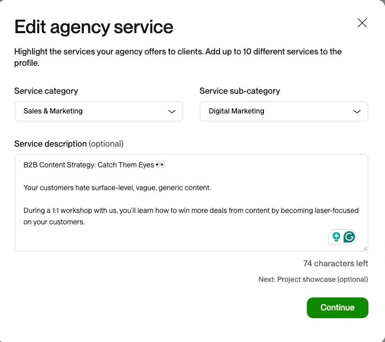Grab the text area resize handle
This screenshot has height=342, width=385.
(x=365, y=249)
